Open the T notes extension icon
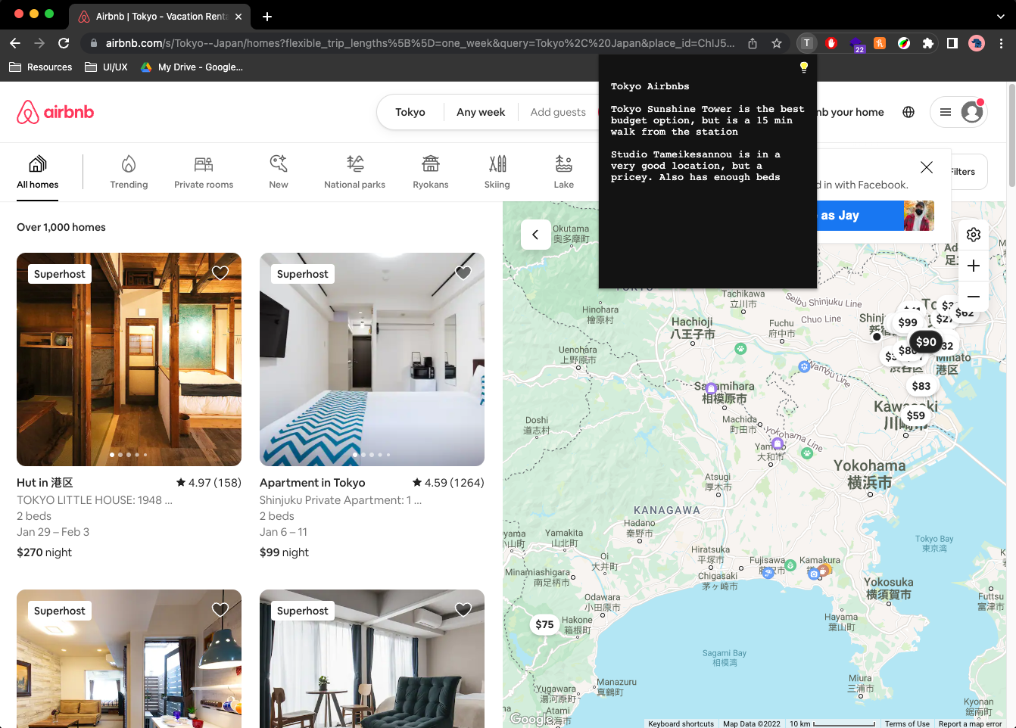The width and height of the screenshot is (1016, 728). click(x=807, y=43)
